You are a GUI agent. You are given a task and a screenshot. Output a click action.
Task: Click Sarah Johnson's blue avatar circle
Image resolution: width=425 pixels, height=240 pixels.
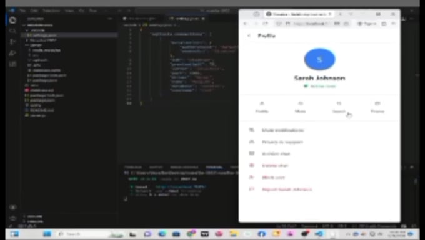319,59
